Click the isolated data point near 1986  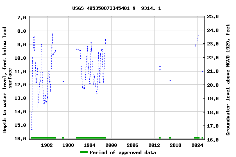point(64,82)
